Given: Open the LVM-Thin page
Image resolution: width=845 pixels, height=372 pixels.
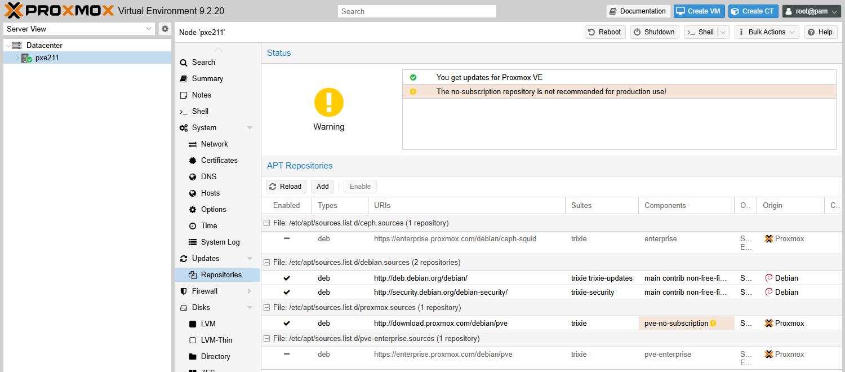Looking at the screenshot, I should [217, 340].
